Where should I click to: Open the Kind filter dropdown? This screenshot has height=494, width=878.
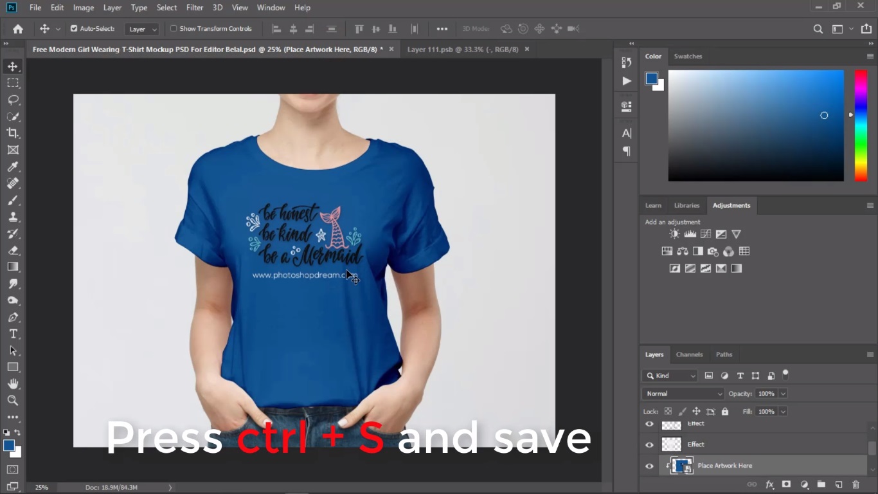point(670,375)
